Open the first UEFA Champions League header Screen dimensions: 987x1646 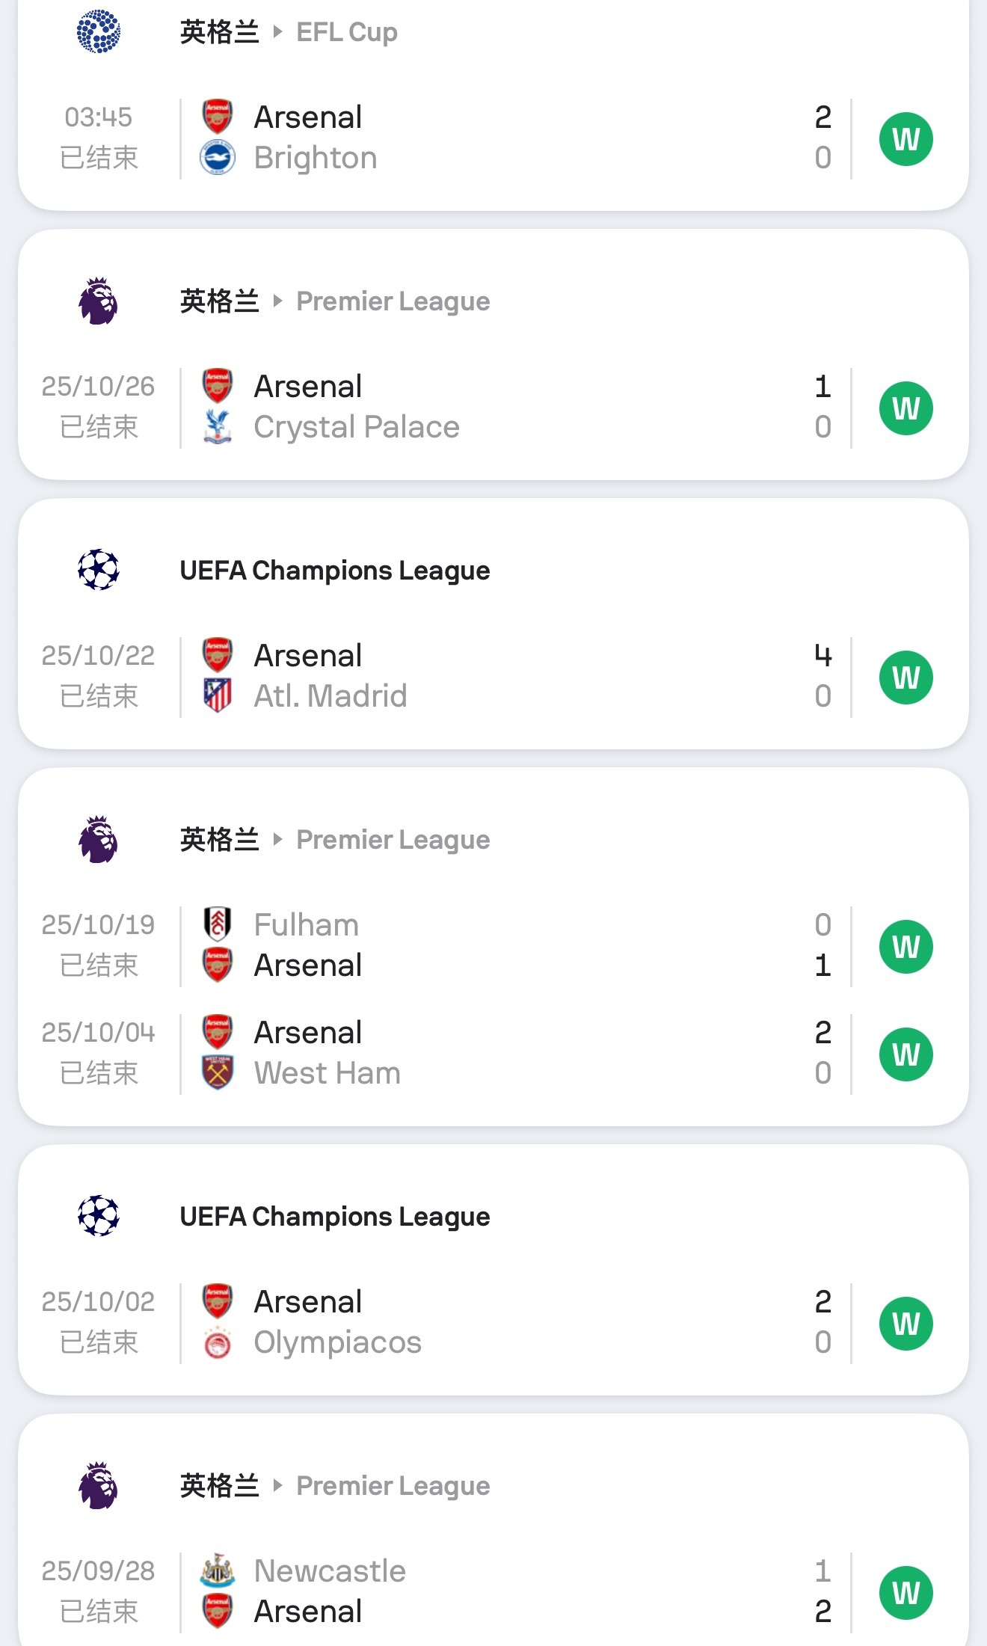coord(334,571)
